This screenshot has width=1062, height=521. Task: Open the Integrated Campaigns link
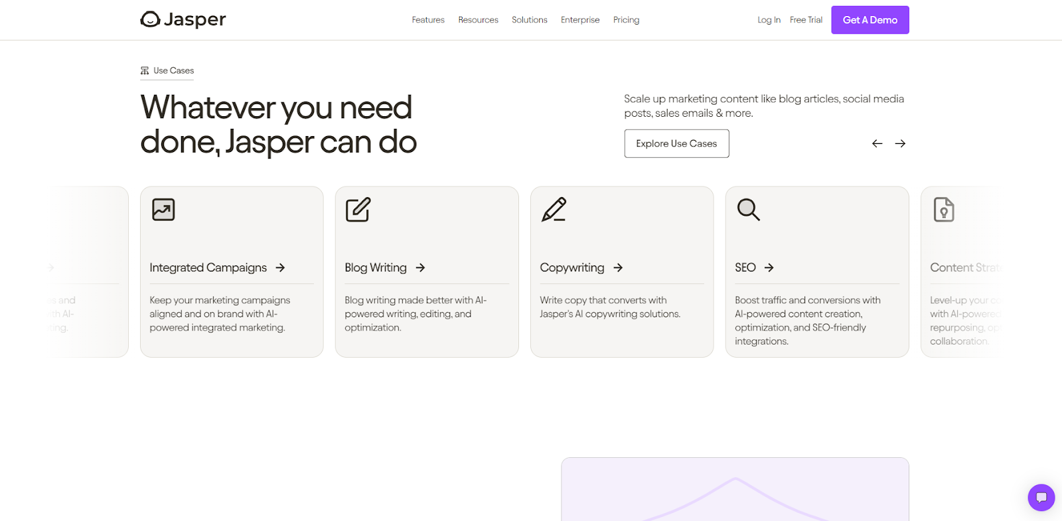pyautogui.click(x=208, y=267)
